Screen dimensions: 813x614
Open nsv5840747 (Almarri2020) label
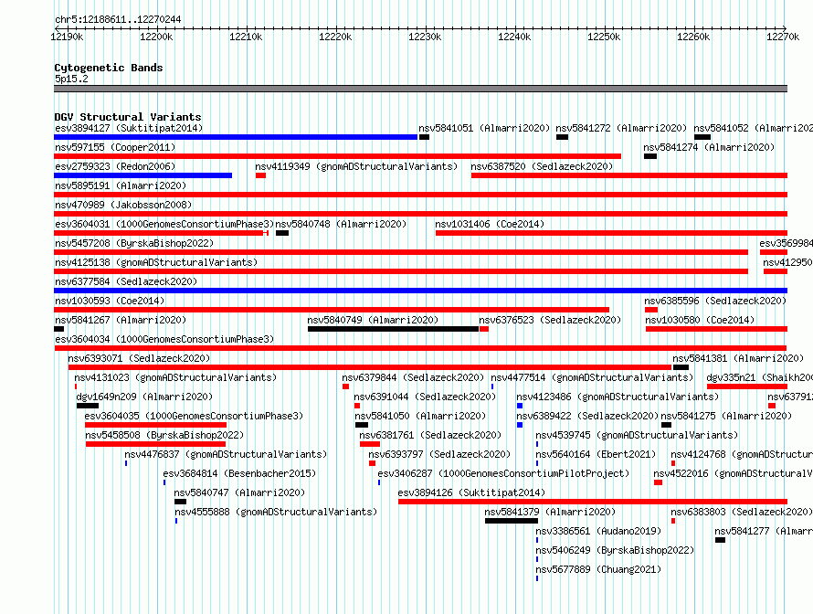pyautogui.click(x=239, y=492)
